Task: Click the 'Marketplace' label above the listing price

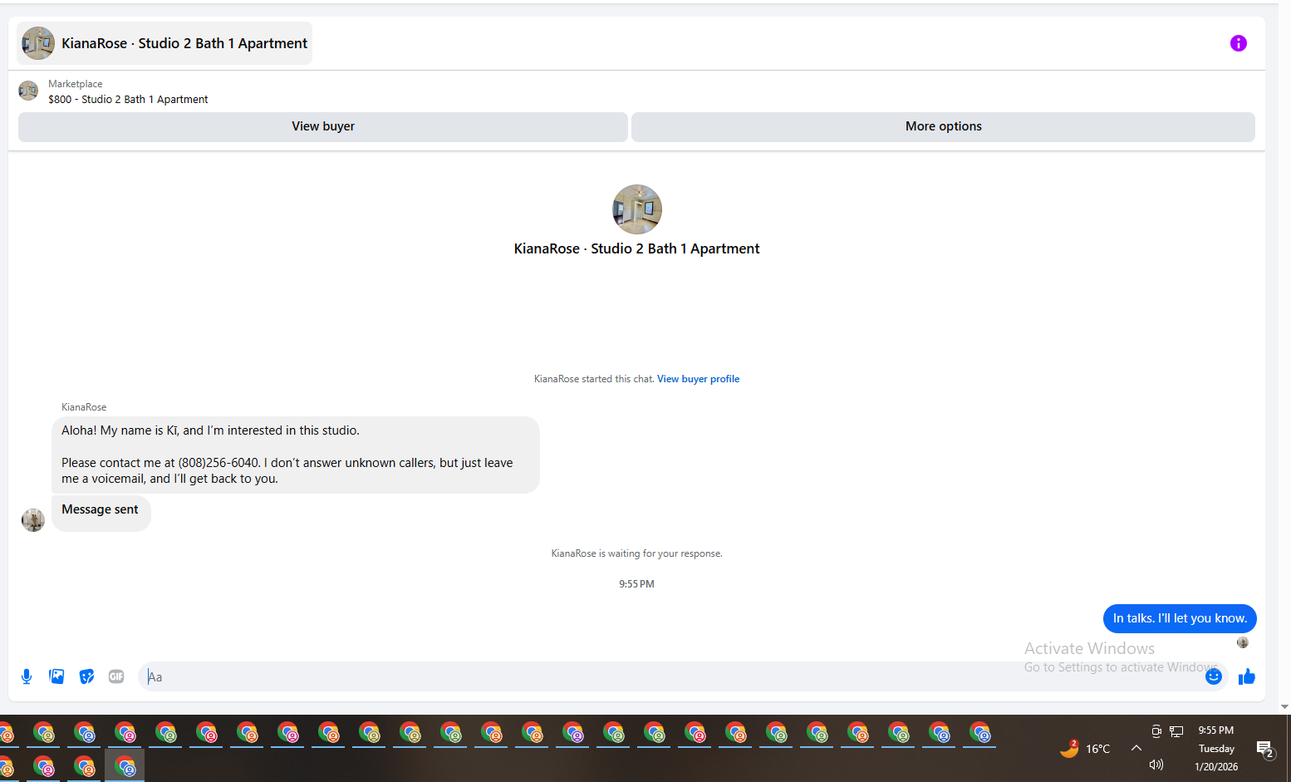Action: 76,84
